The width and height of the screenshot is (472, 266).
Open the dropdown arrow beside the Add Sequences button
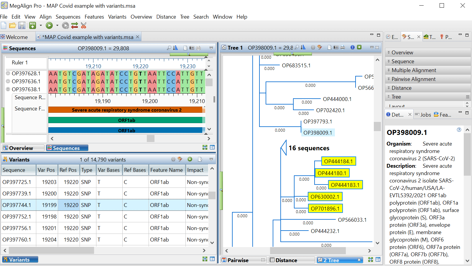(41, 26)
